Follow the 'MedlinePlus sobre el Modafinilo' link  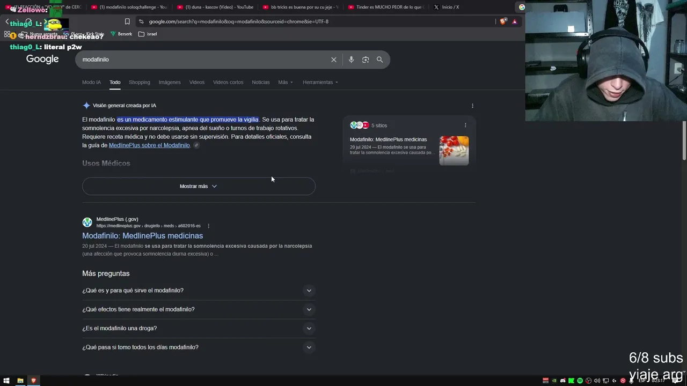tap(149, 145)
